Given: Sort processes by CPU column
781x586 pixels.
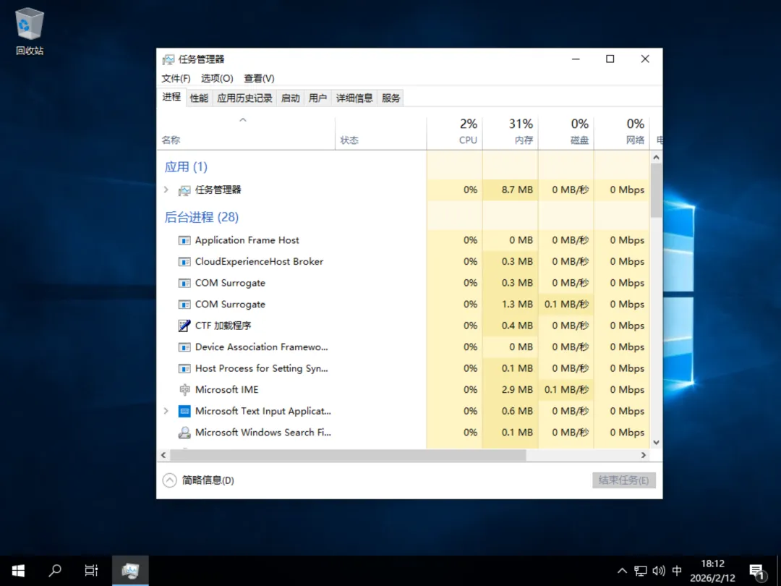Looking at the screenshot, I should pyautogui.click(x=454, y=132).
